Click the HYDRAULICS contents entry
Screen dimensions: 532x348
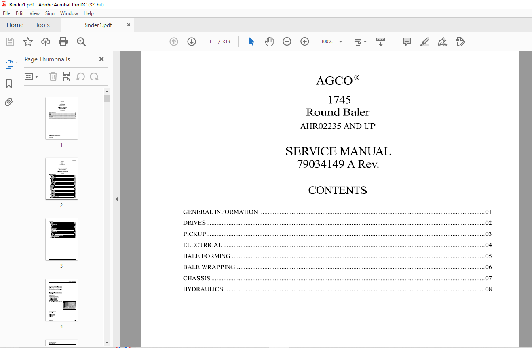pos(337,289)
